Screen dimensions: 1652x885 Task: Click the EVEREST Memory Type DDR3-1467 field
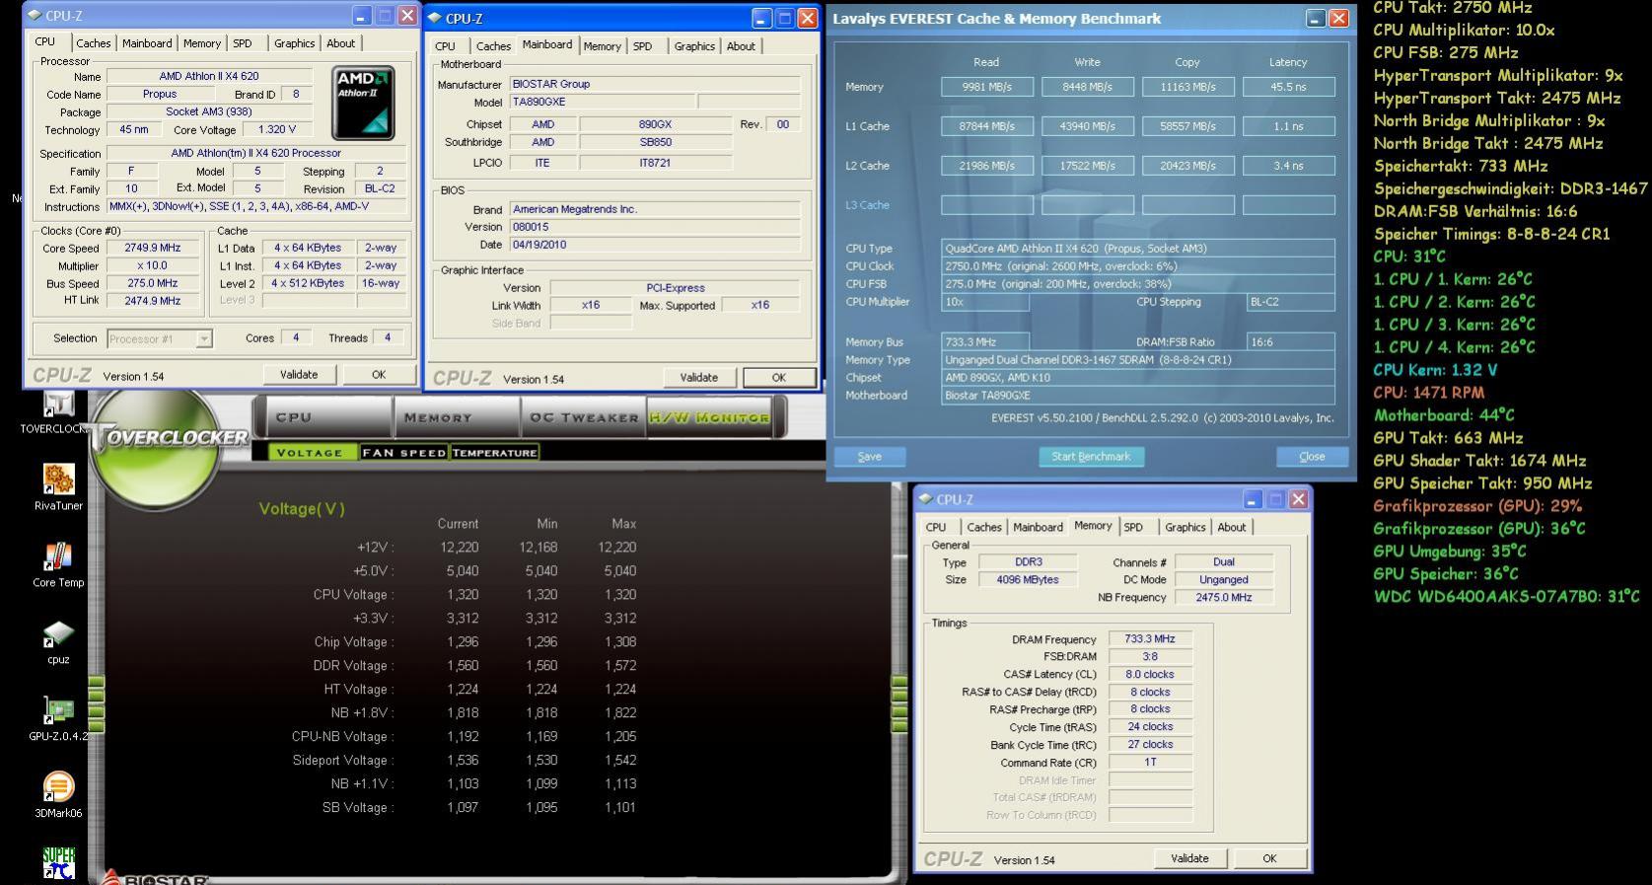click(x=1138, y=360)
